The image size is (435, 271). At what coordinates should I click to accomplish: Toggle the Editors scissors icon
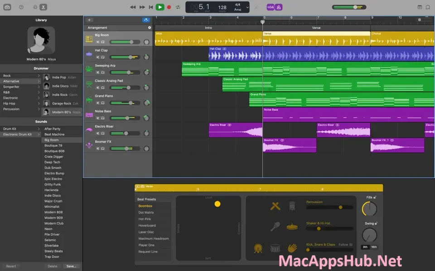pyautogui.click(x=43, y=7)
